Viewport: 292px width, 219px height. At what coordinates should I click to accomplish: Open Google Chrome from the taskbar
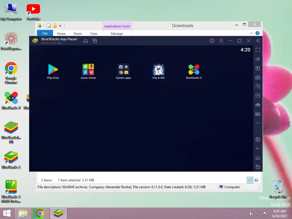[39, 213]
